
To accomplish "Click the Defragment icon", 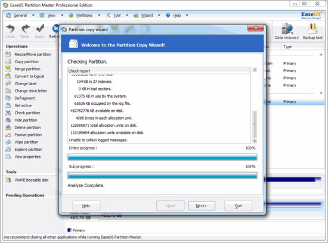I will (8, 98).
